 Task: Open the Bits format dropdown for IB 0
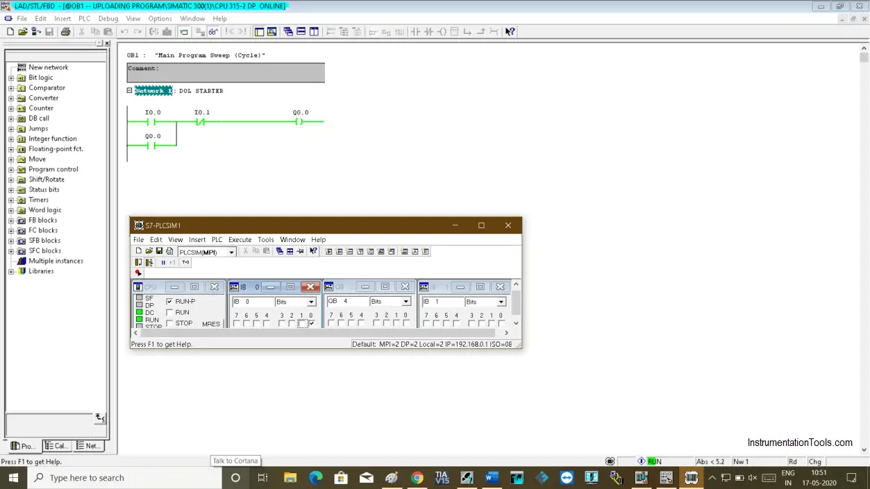tap(311, 302)
